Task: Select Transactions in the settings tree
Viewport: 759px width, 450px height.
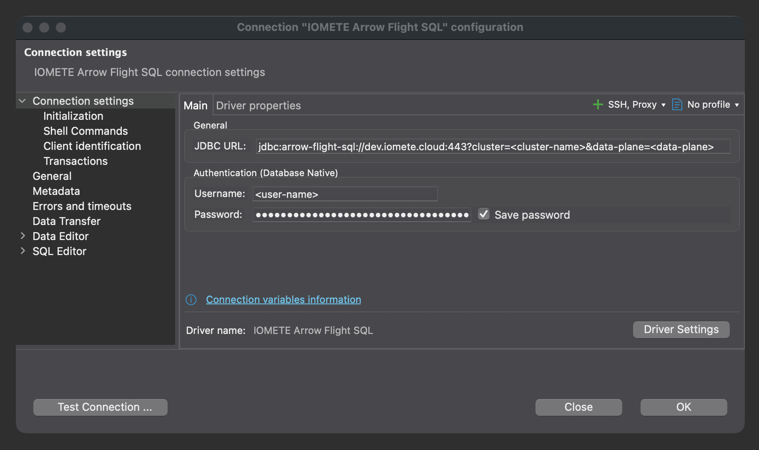Action: 75,161
